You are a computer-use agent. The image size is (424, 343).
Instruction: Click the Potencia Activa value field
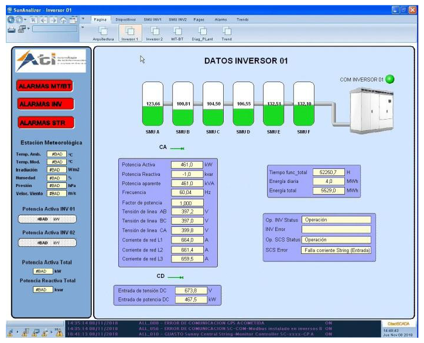click(186, 165)
